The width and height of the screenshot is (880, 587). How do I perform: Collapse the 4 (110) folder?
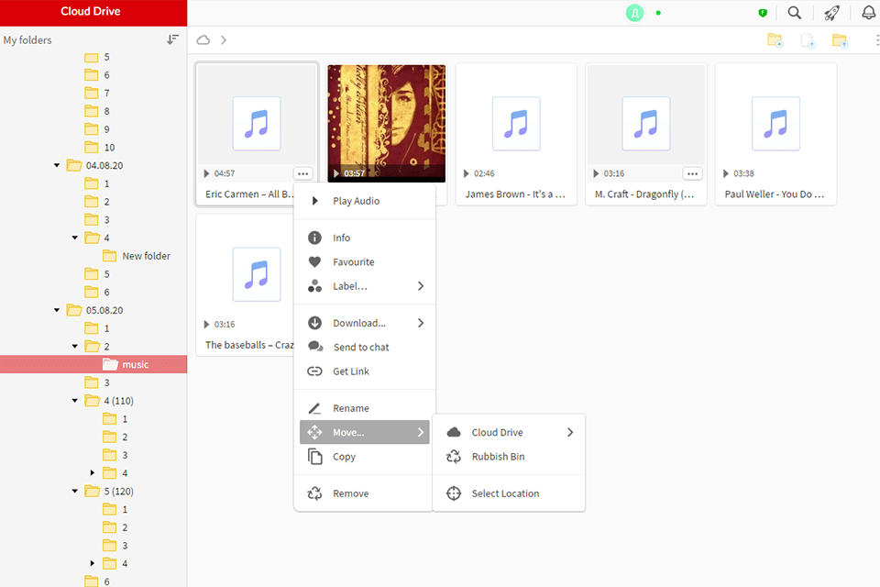[75, 401]
